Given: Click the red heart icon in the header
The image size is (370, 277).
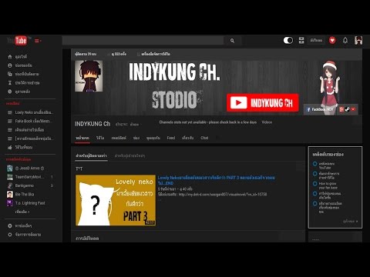Looking at the screenshot, I should (332, 40).
